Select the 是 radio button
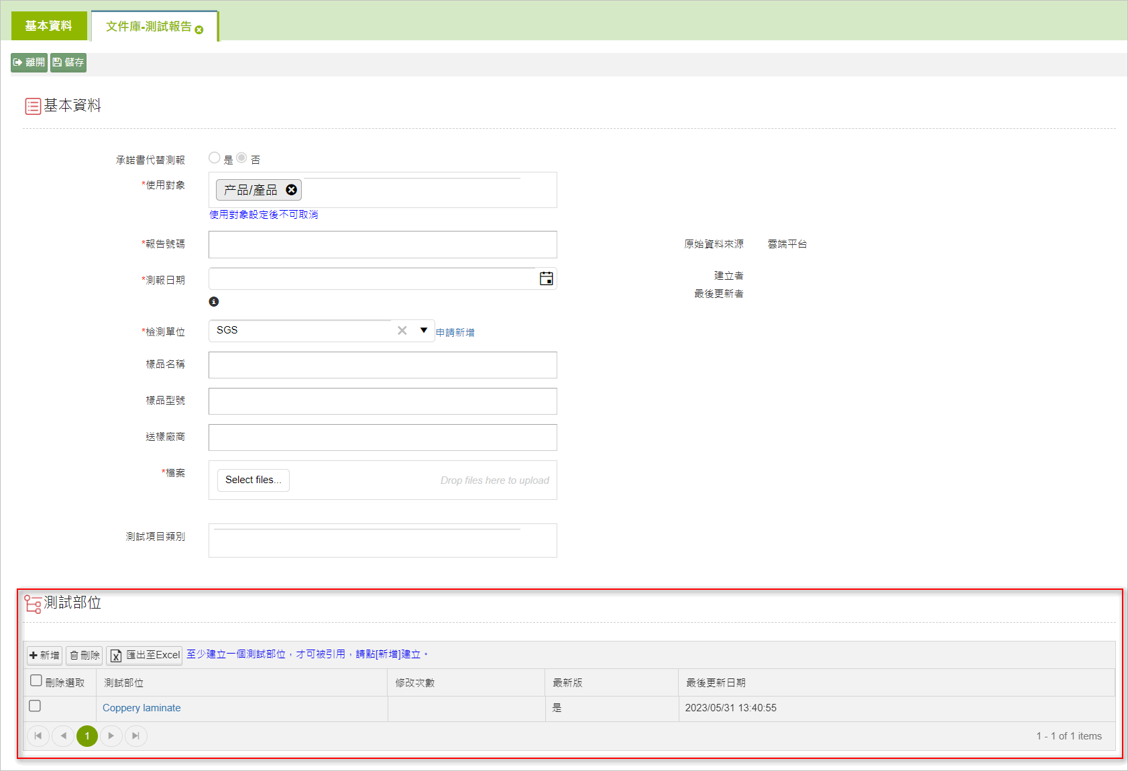 [x=215, y=158]
